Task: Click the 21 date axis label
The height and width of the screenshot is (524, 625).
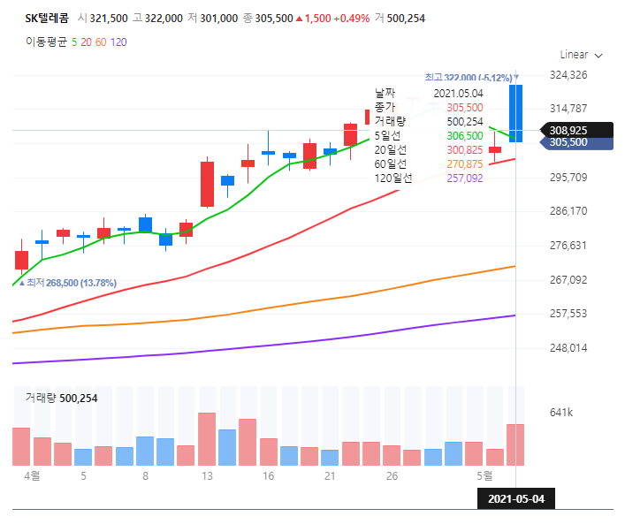Action: coord(330,476)
